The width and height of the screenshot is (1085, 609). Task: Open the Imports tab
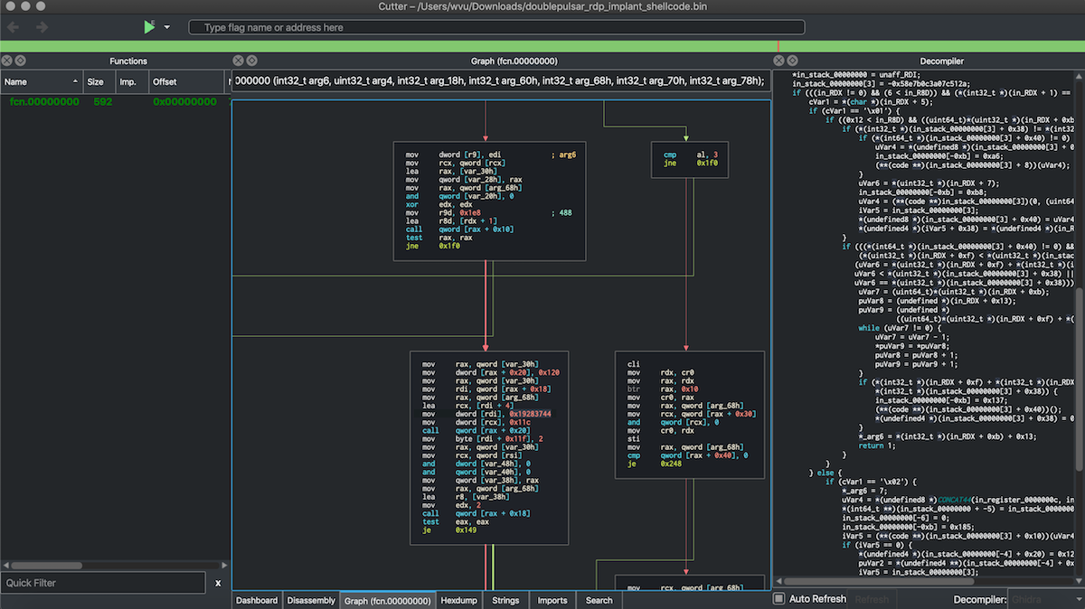[x=552, y=599]
